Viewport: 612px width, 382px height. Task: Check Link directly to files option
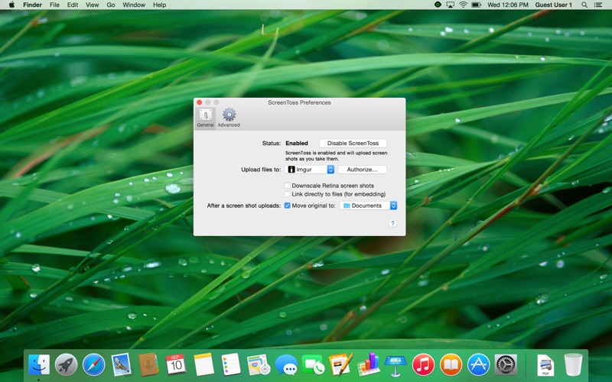(288, 194)
